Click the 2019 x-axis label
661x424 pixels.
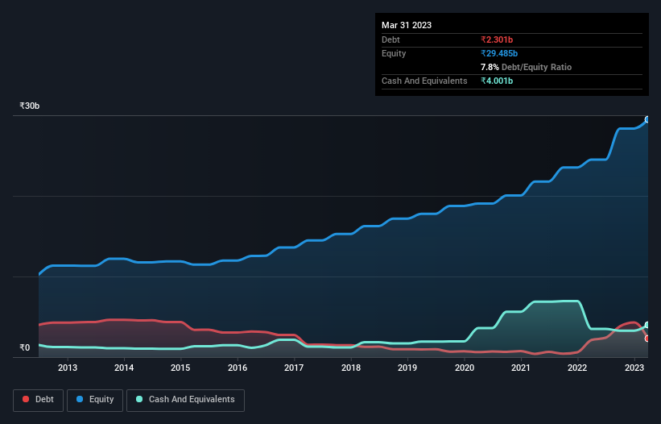(x=407, y=368)
